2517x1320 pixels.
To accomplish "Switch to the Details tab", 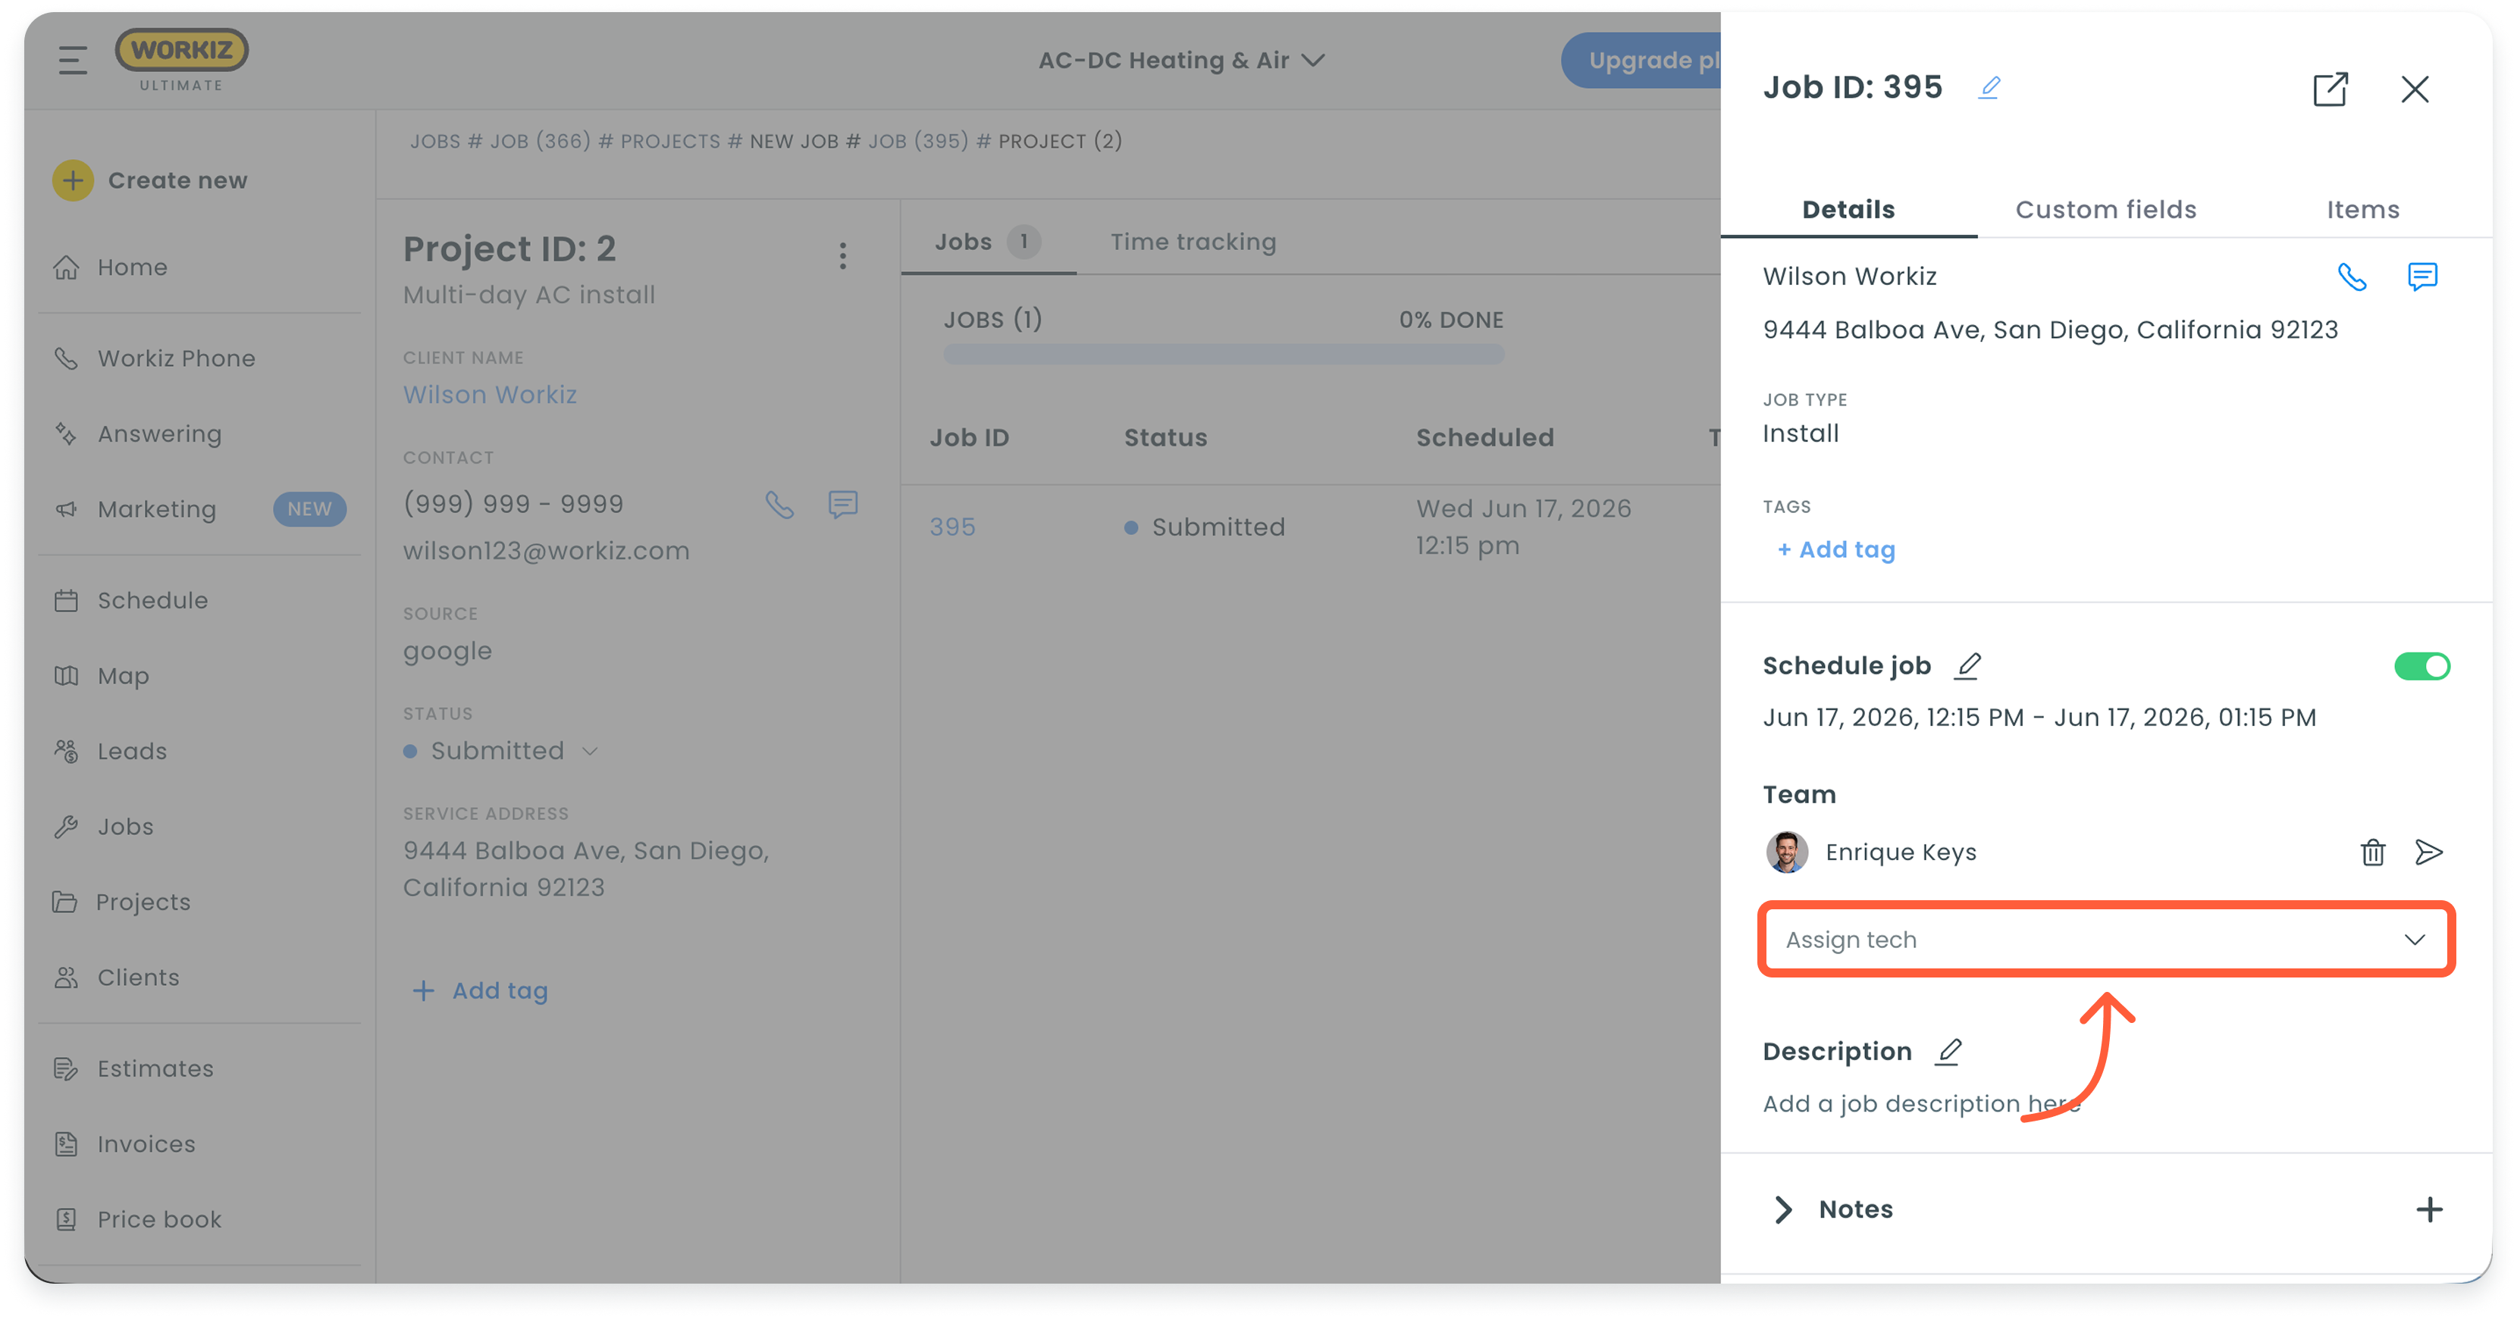I will coord(1848,210).
